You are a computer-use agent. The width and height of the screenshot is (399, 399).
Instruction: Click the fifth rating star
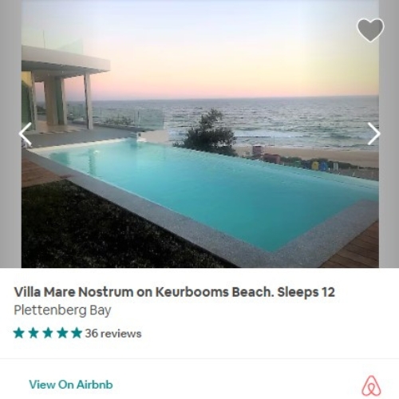coord(77,333)
